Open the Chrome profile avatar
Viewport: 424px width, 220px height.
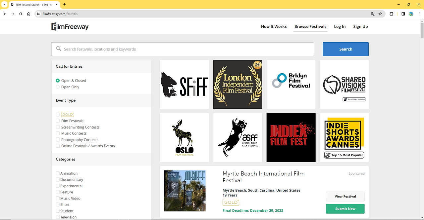pos(411,14)
